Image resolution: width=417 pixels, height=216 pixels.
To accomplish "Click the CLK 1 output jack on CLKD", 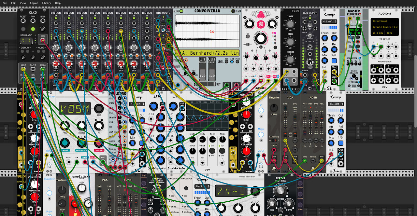I will pos(23,69).
